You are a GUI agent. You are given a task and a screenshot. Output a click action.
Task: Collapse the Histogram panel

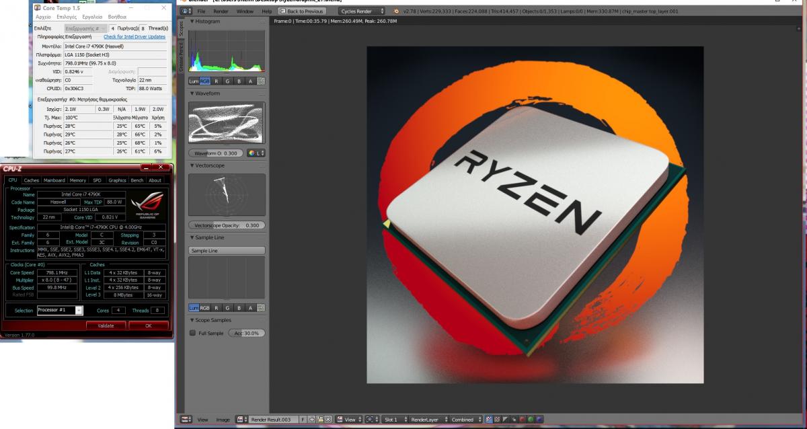click(x=192, y=22)
